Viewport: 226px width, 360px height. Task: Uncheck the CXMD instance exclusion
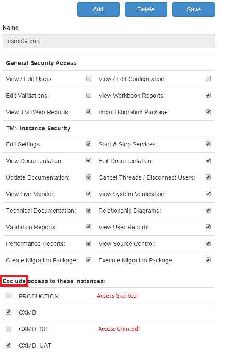(x=8, y=312)
